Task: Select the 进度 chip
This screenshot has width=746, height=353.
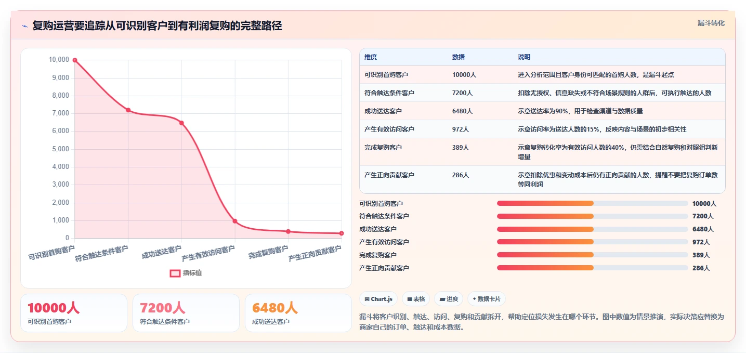Action: [x=449, y=299]
